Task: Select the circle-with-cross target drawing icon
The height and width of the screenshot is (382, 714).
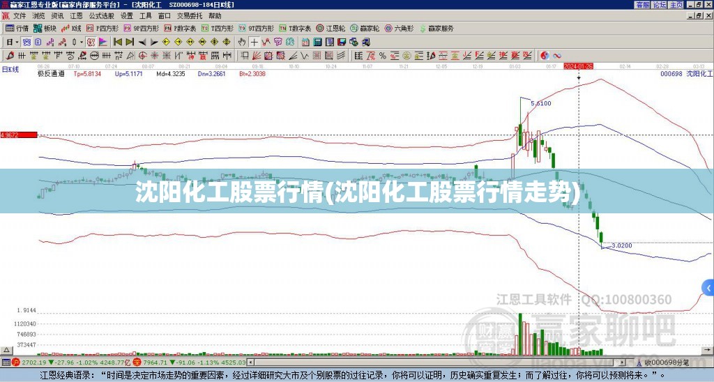Action: pos(142,56)
